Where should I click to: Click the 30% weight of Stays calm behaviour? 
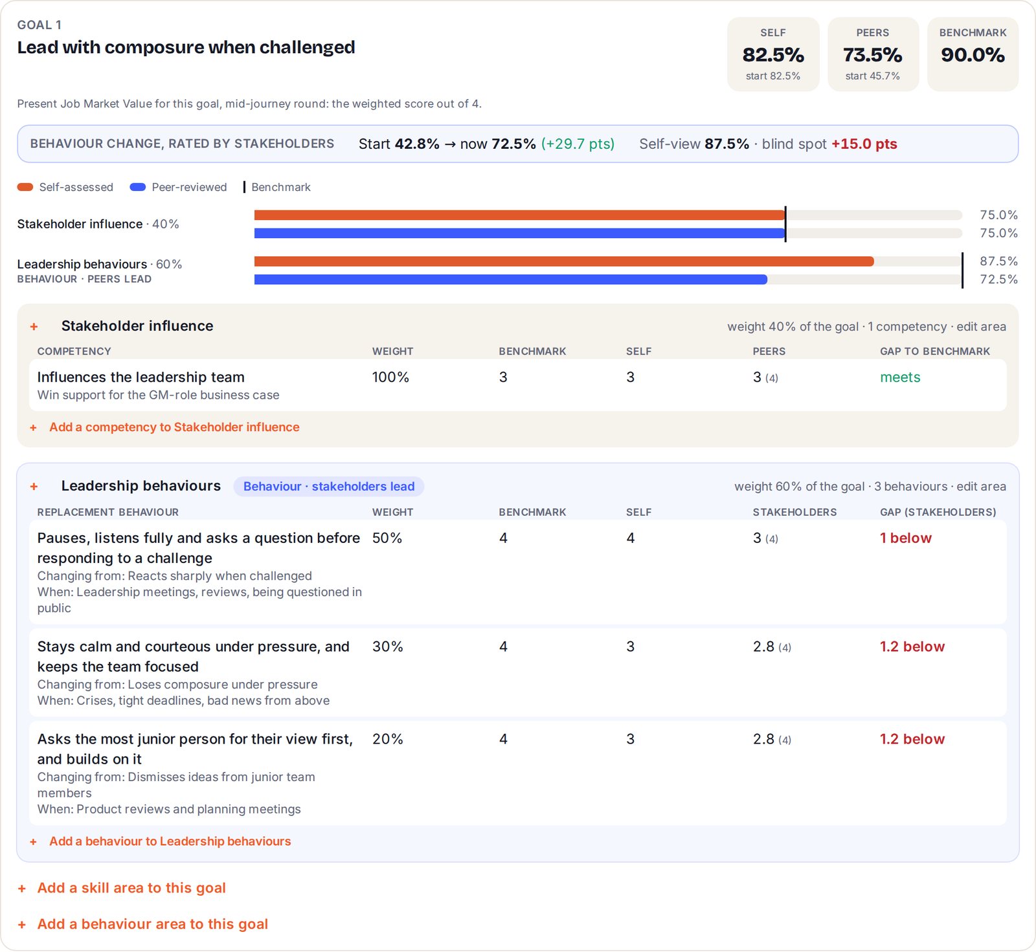388,647
